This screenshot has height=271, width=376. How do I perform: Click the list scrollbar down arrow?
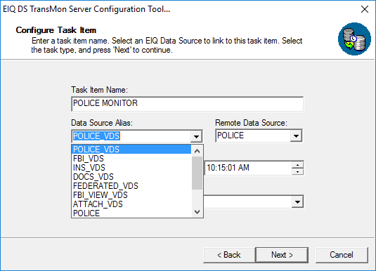click(197, 212)
